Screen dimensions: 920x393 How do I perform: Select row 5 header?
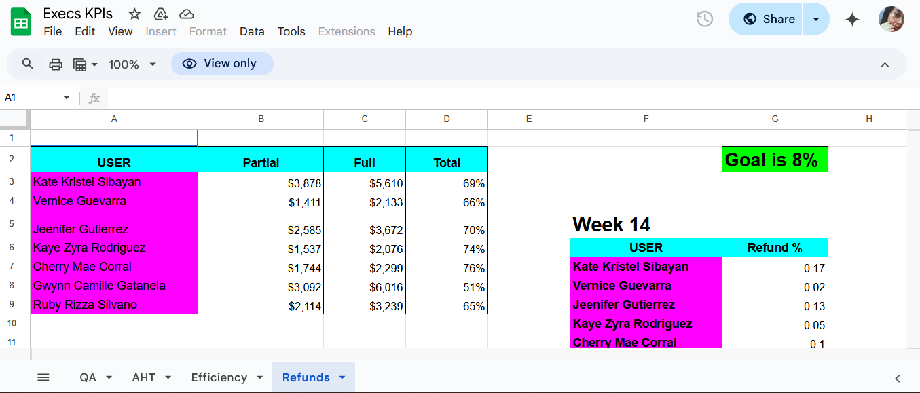(12, 224)
